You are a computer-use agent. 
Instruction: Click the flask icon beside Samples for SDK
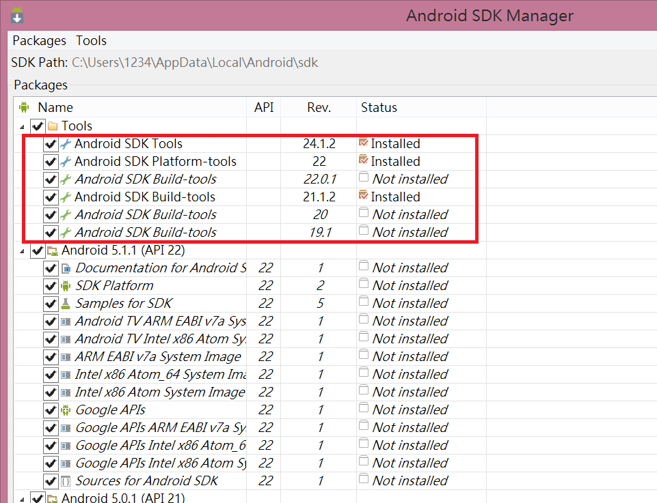[66, 304]
